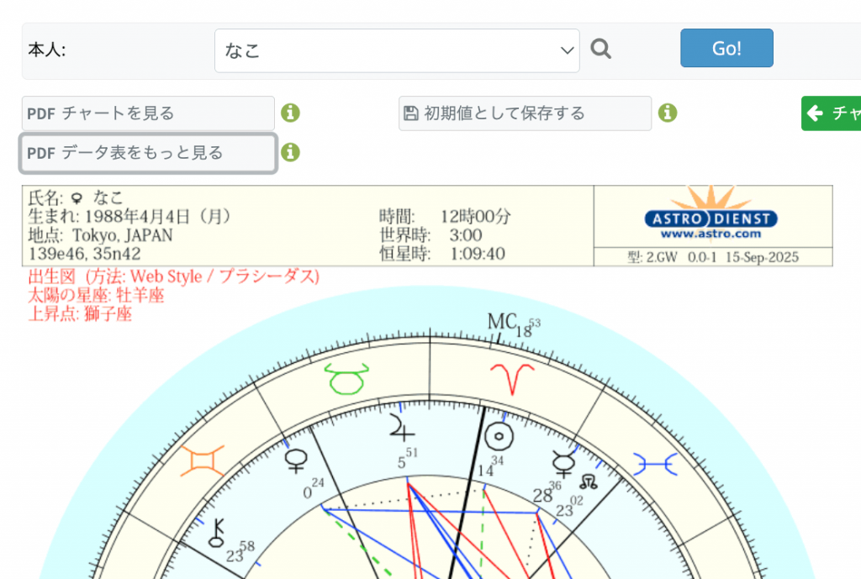This screenshot has height=579, width=861.
Task: Click the coordinates 139e46, 35n42
Action: pyautogui.click(x=85, y=254)
